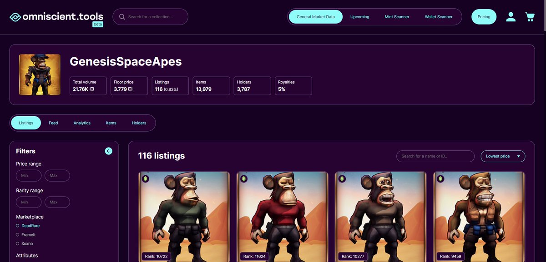Click the Floor price 3.779 stat
Screen dimensions: 546x262
129,86
